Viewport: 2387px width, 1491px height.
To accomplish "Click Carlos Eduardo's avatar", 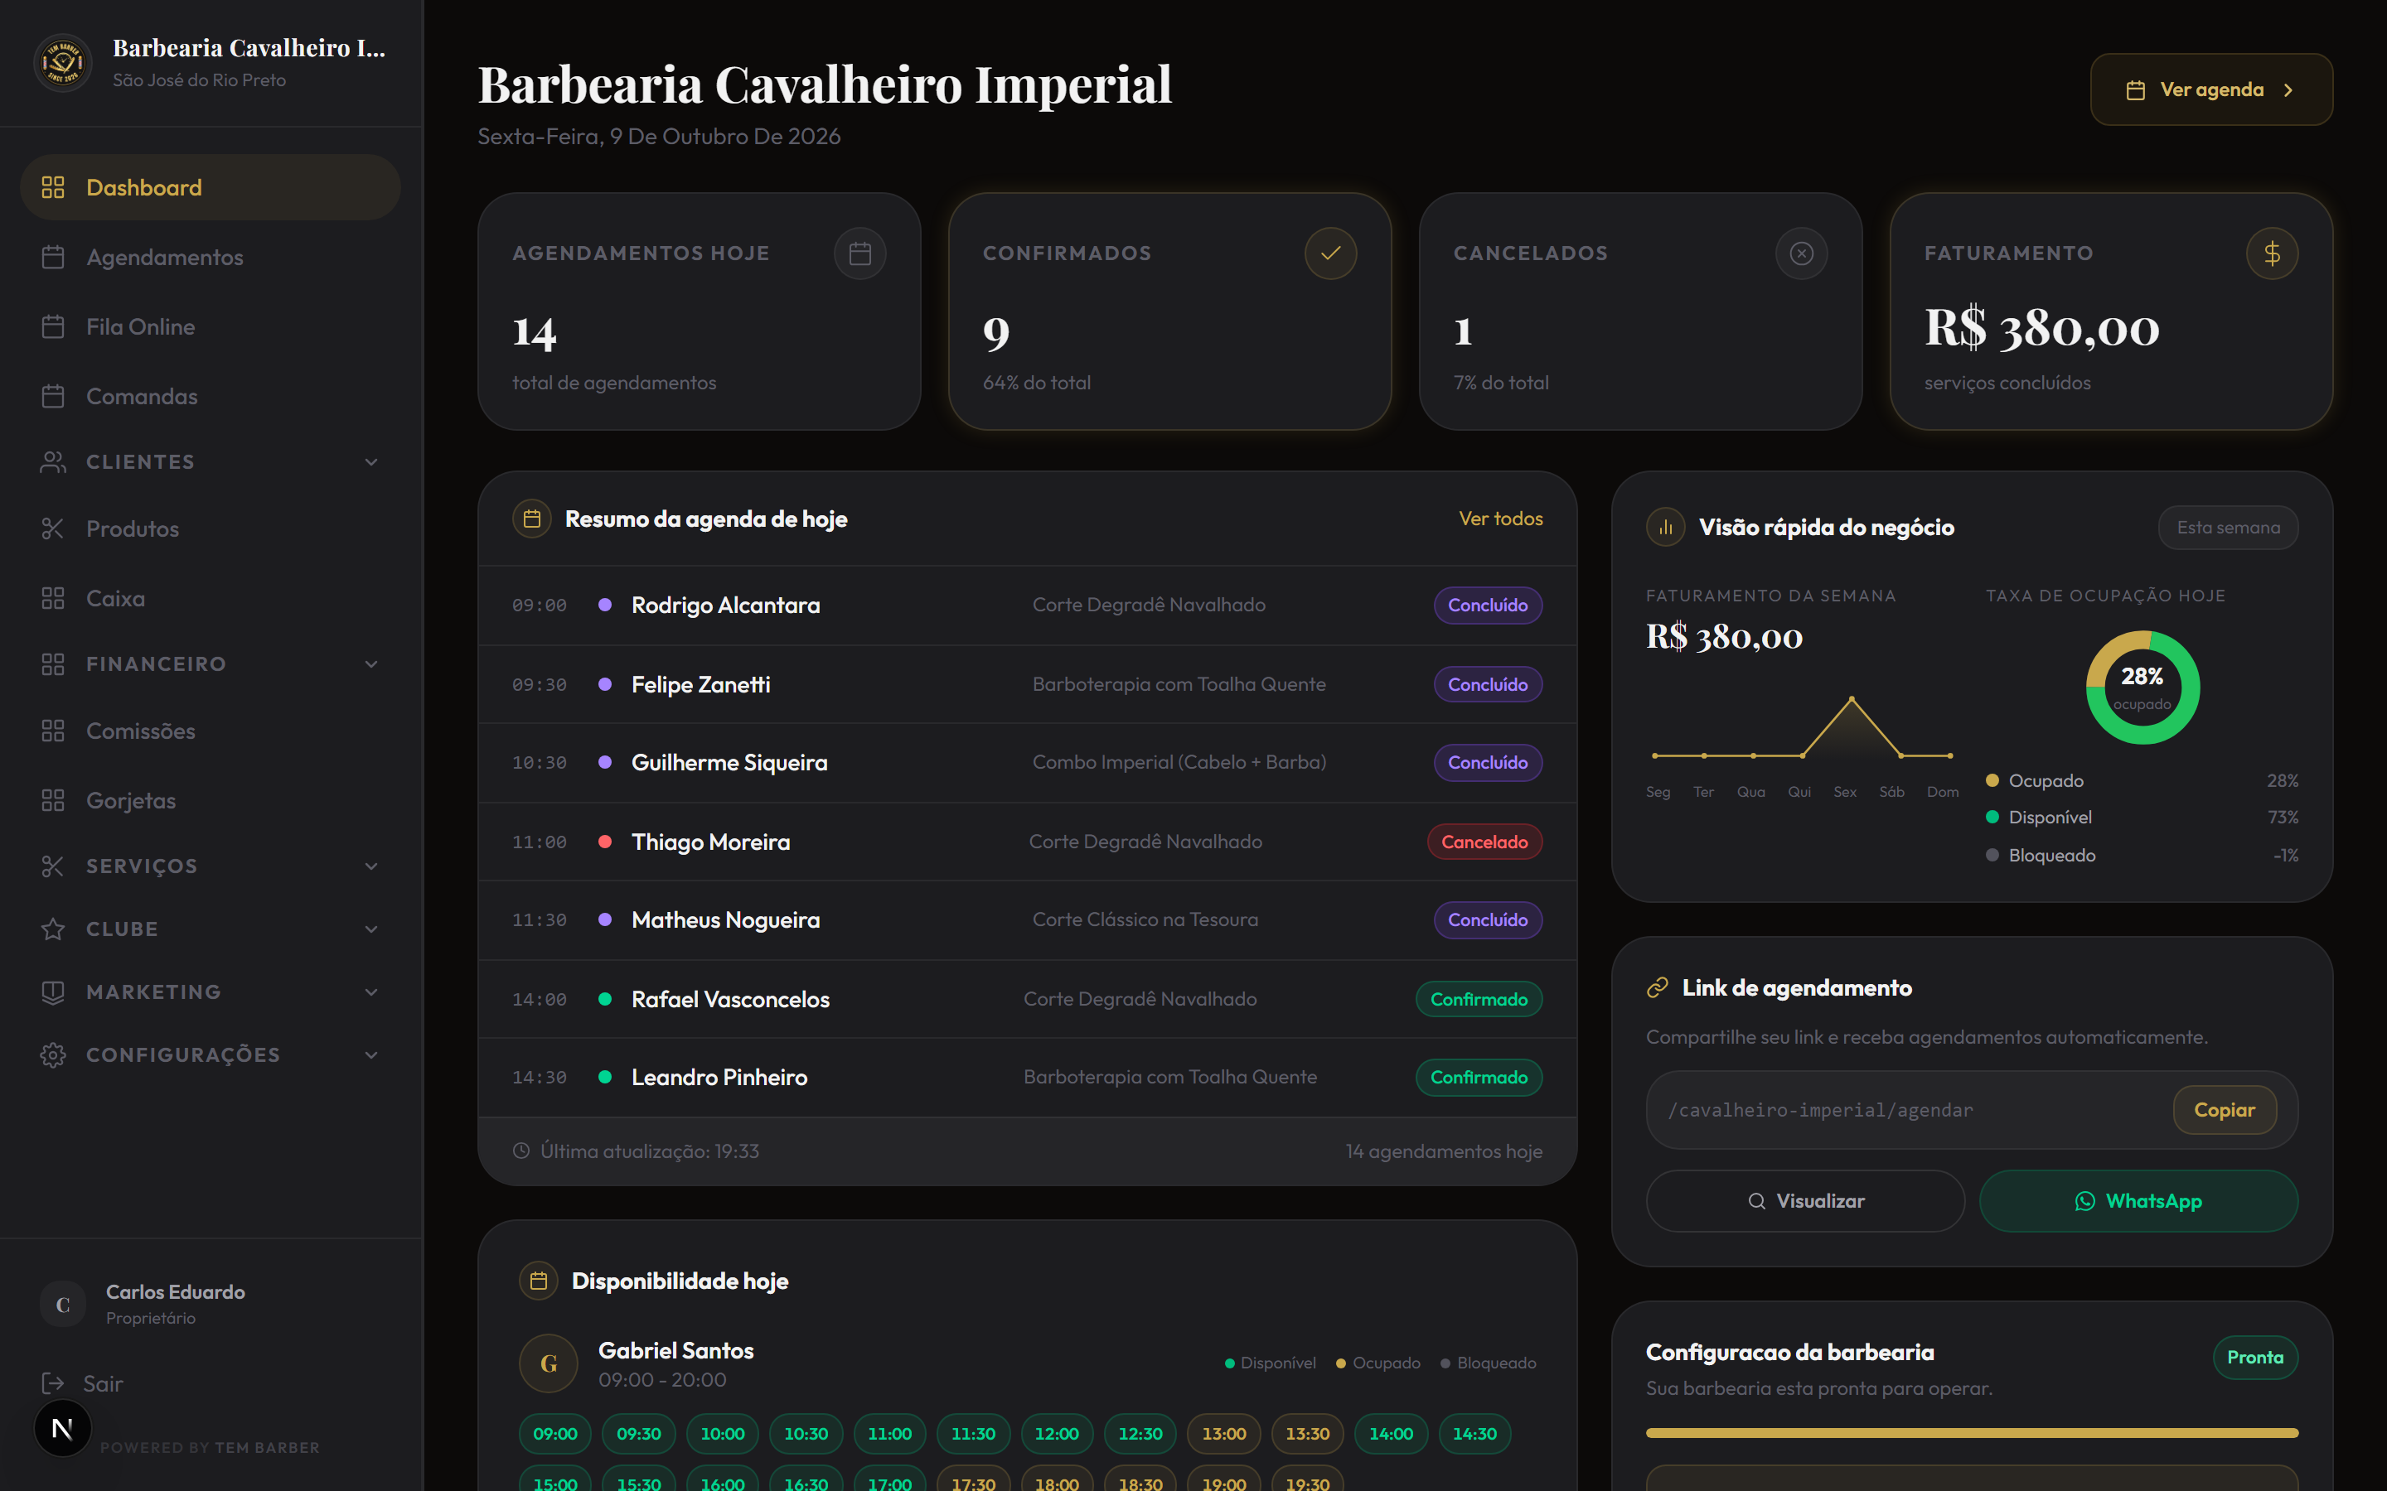I will pyautogui.click(x=63, y=1305).
